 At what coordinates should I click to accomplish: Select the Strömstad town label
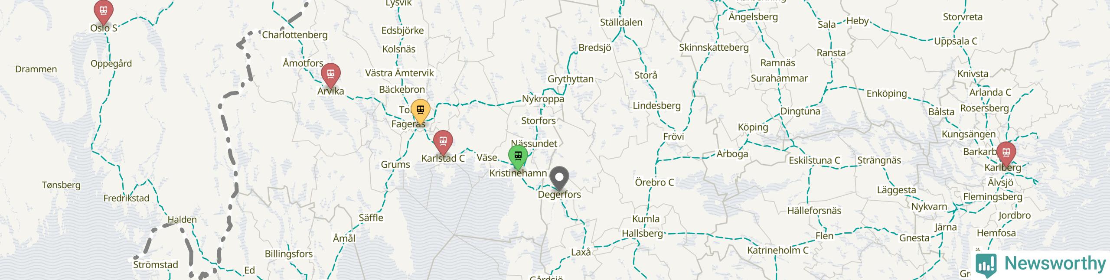[156, 264]
